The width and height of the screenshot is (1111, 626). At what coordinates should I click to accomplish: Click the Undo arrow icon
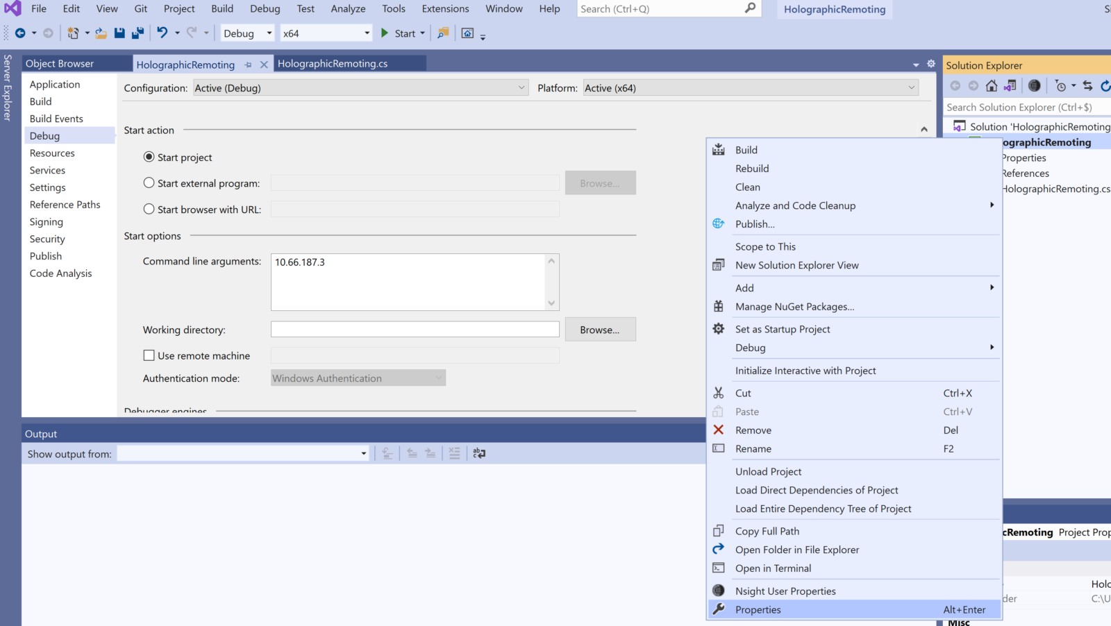point(162,33)
